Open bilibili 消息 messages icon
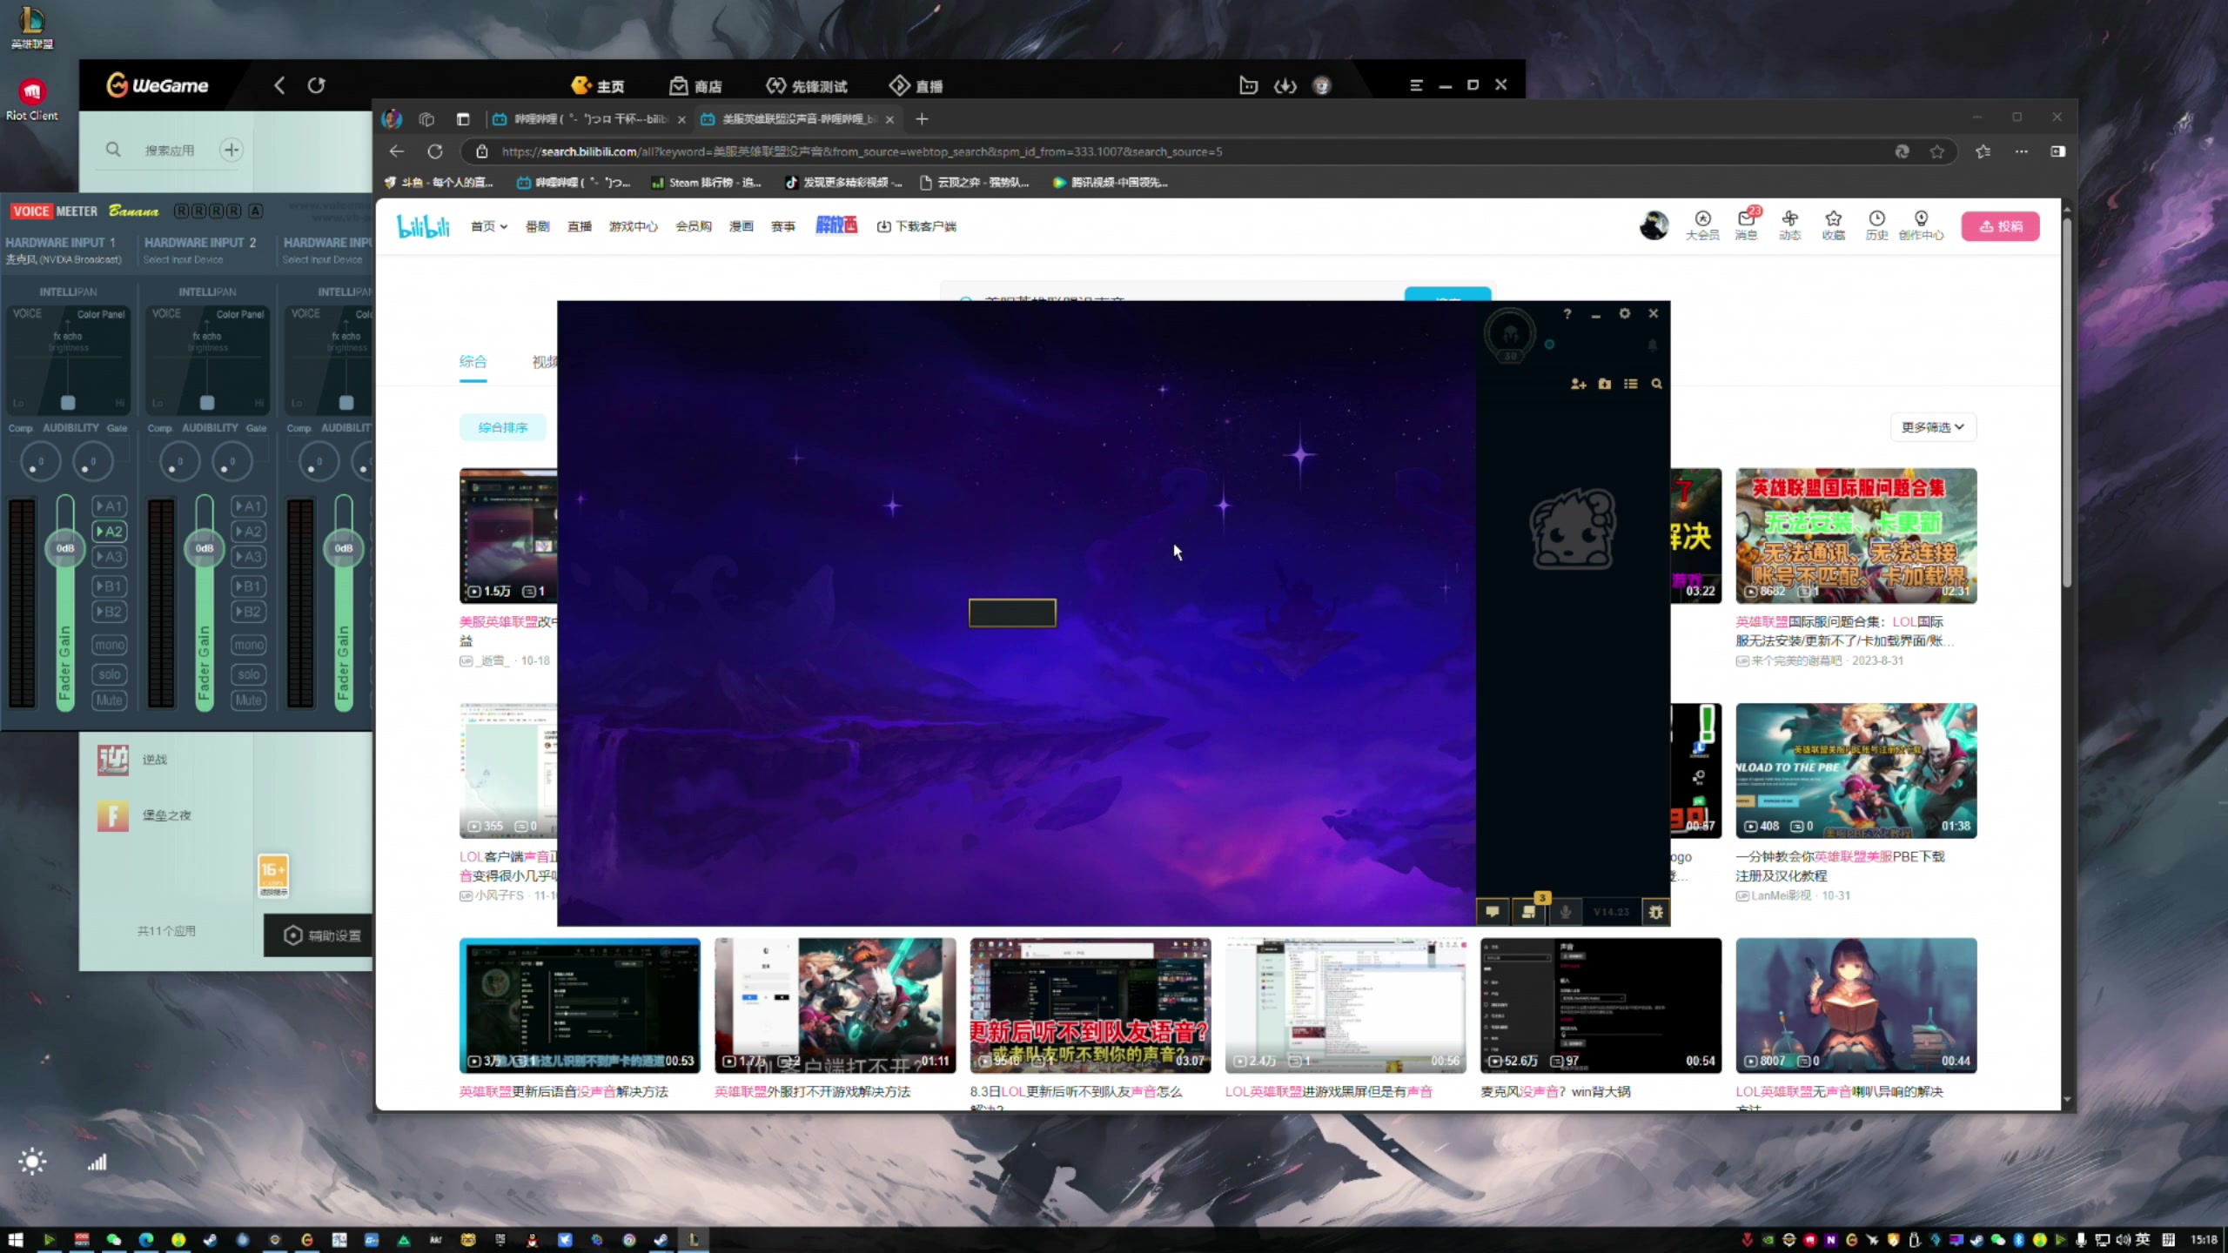The width and height of the screenshot is (2228, 1253). tap(1747, 224)
